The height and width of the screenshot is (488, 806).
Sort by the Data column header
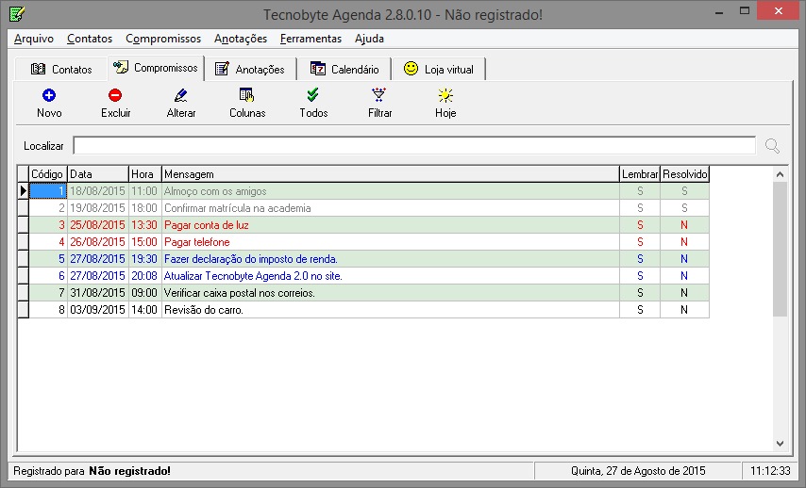tap(97, 174)
